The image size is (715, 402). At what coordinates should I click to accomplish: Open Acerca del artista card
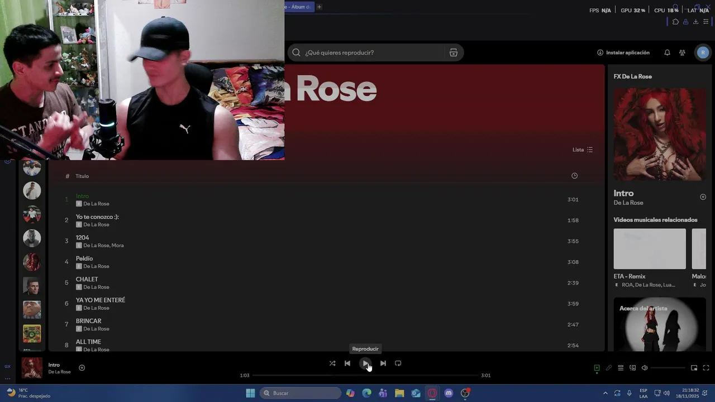click(x=660, y=324)
